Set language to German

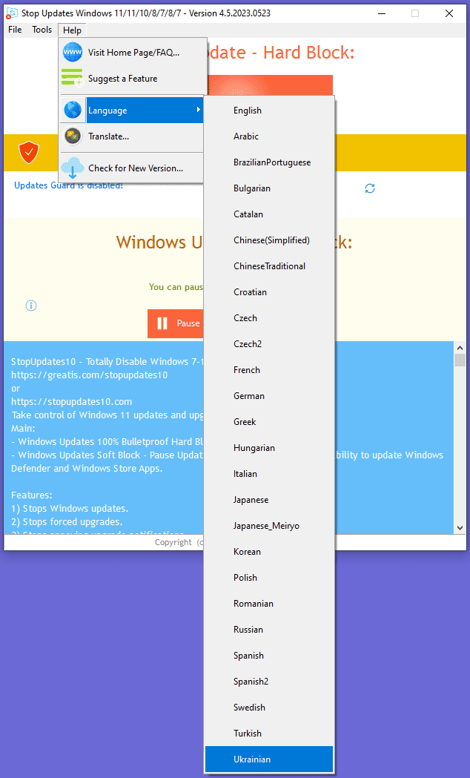point(269,396)
